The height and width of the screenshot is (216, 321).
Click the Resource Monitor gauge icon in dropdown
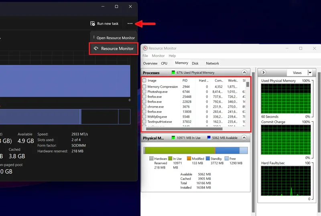point(96,49)
